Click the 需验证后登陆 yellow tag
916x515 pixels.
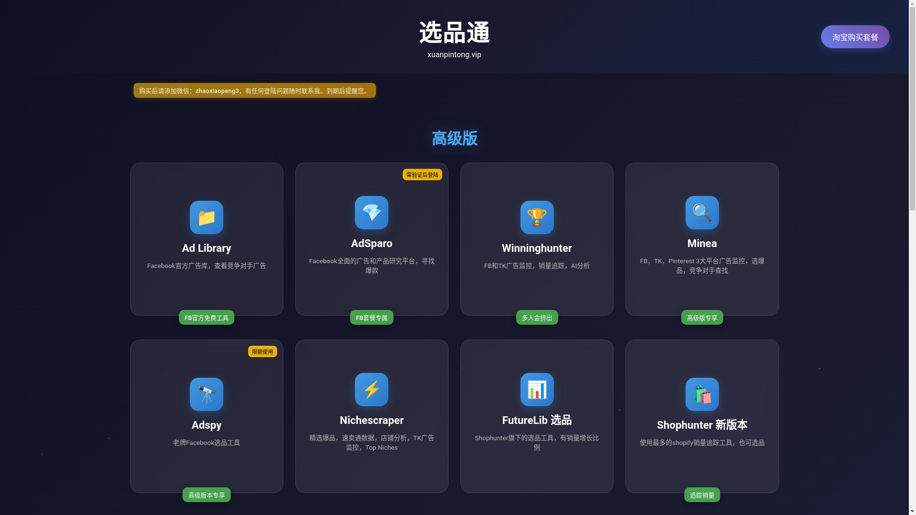(x=422, y=175)
